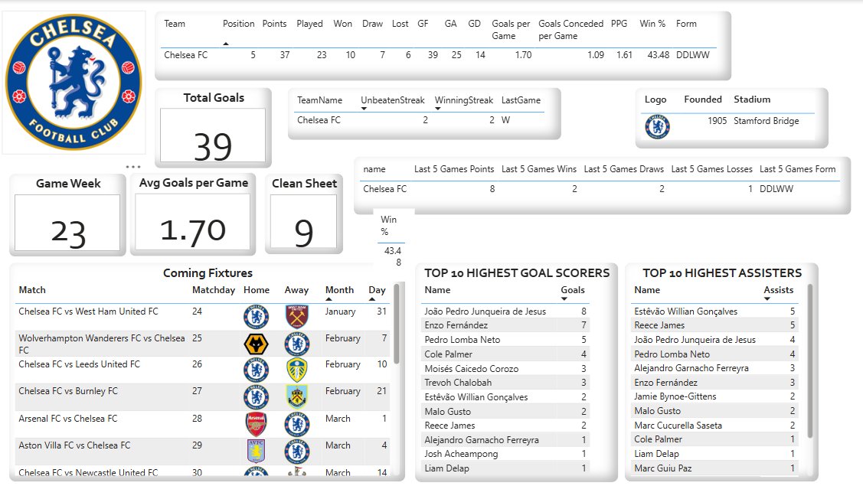Click Enzo Fernández in goal scorers list
The image size is (863, 486).
(456, 325)
